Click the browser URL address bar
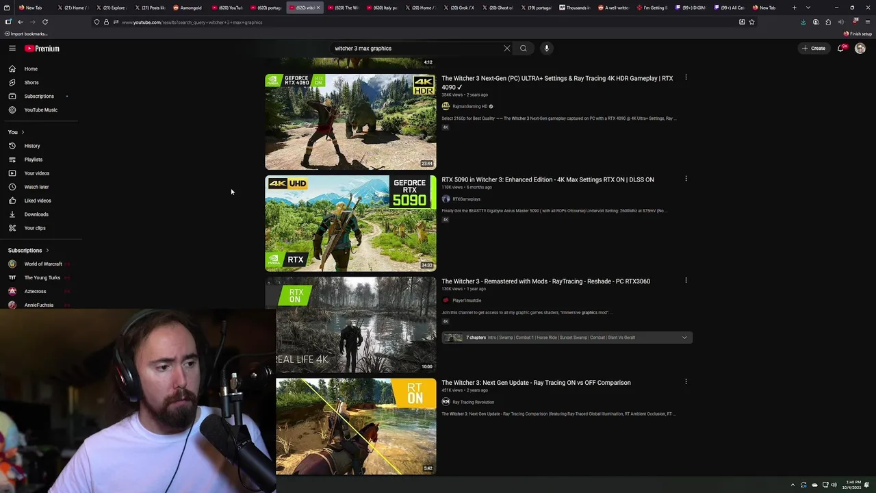Viewport: 876px width, 493px height. pos(424,22)
